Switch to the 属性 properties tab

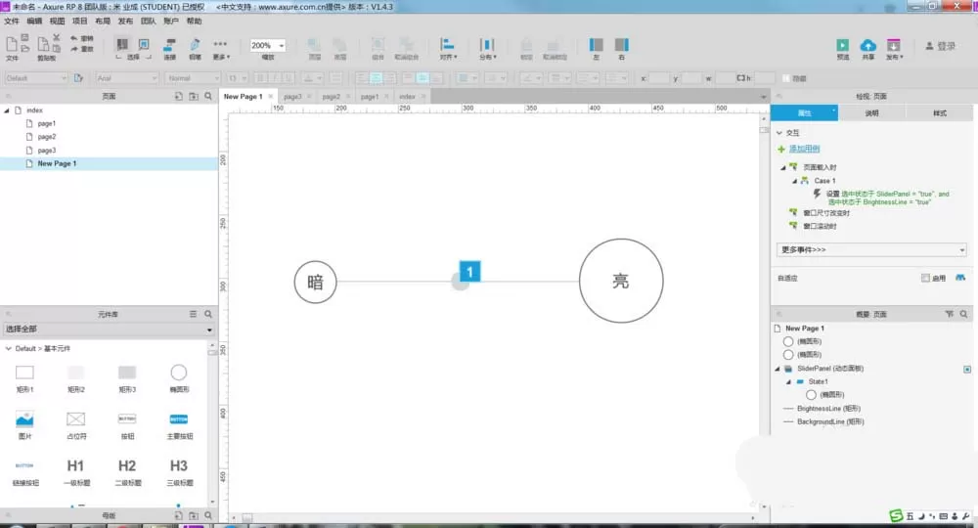pos(805,112)
